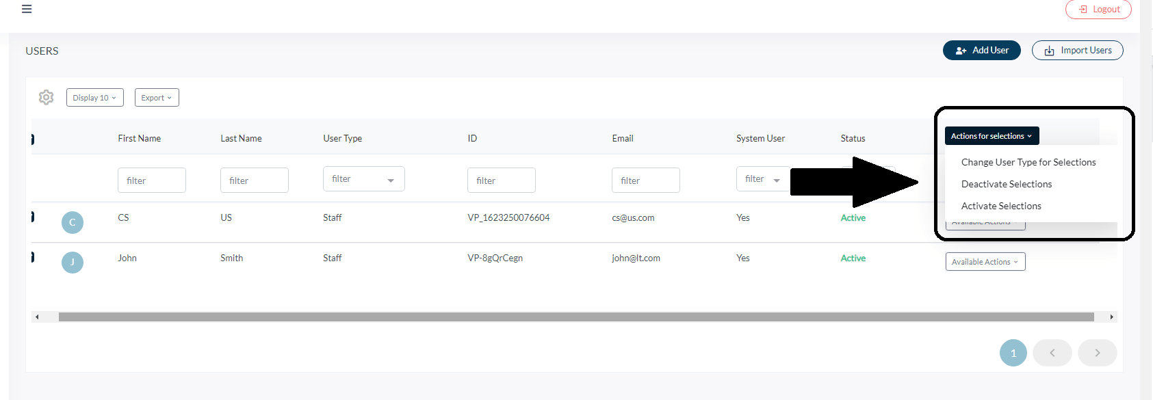Click the Add User button
This screenshot has width=1153, height=400.
pos(981,51)
